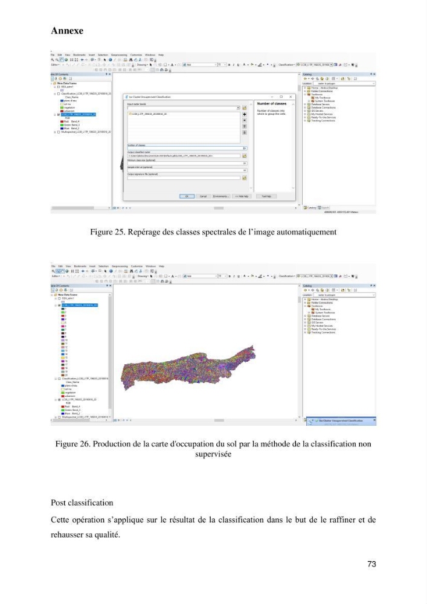Click Select Elements arrow in Figure 26 toolbar
Image resolution: width=427 pixels, height=604 pixels.
point(105,271)
